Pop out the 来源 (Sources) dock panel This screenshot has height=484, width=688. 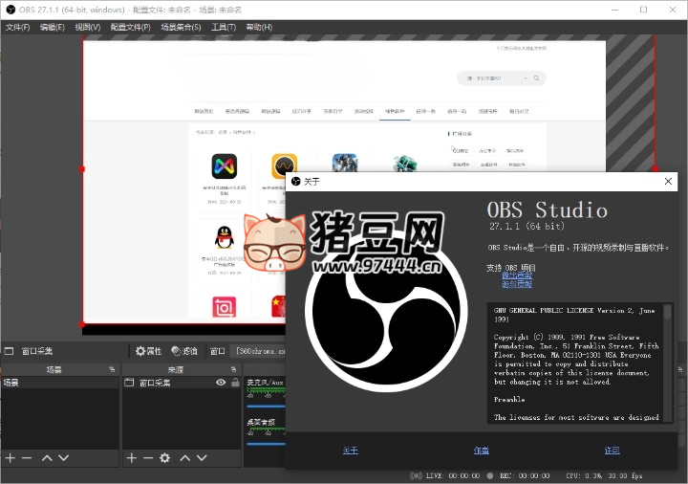pyautogui.click(x=233, y=369)
